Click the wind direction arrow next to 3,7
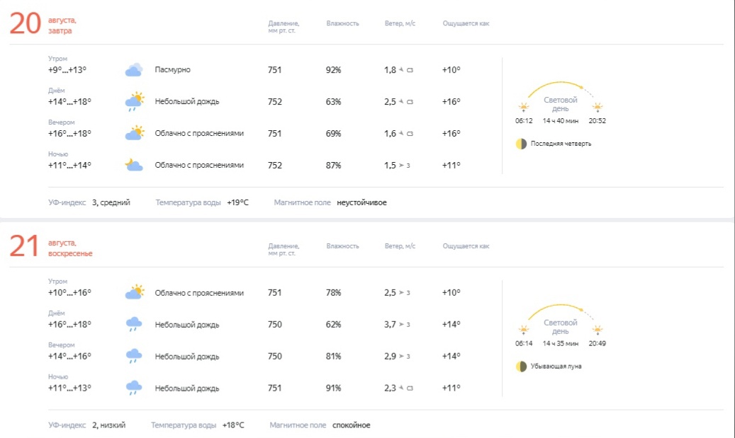 click(401, 325)
